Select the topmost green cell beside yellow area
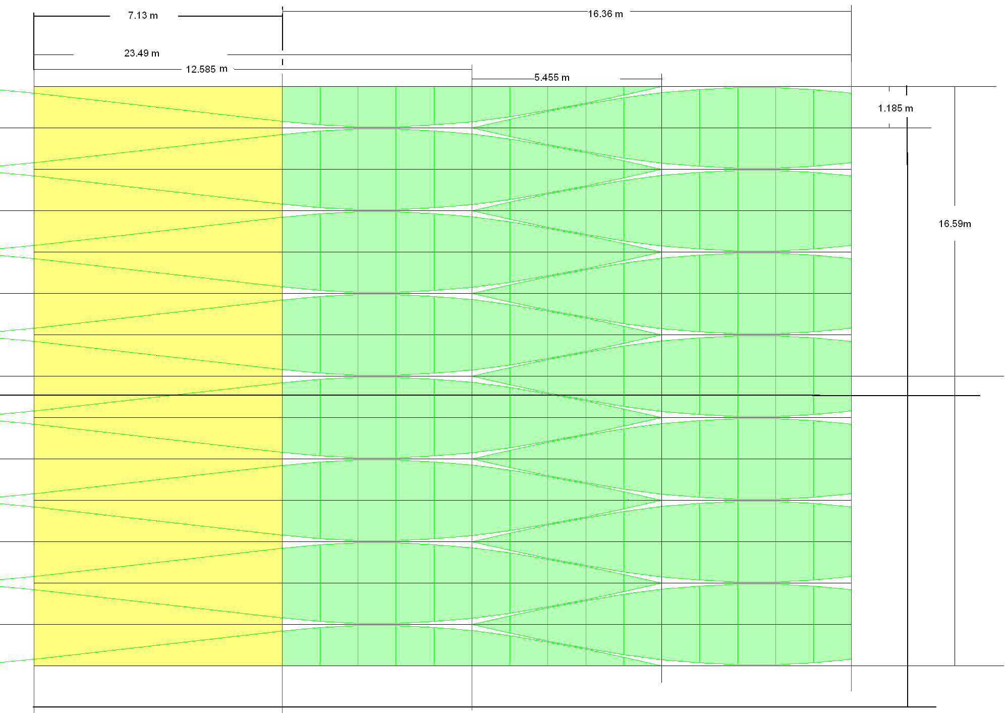The height and width of the screenshot is (713, 1005). (x=301, y=103)
